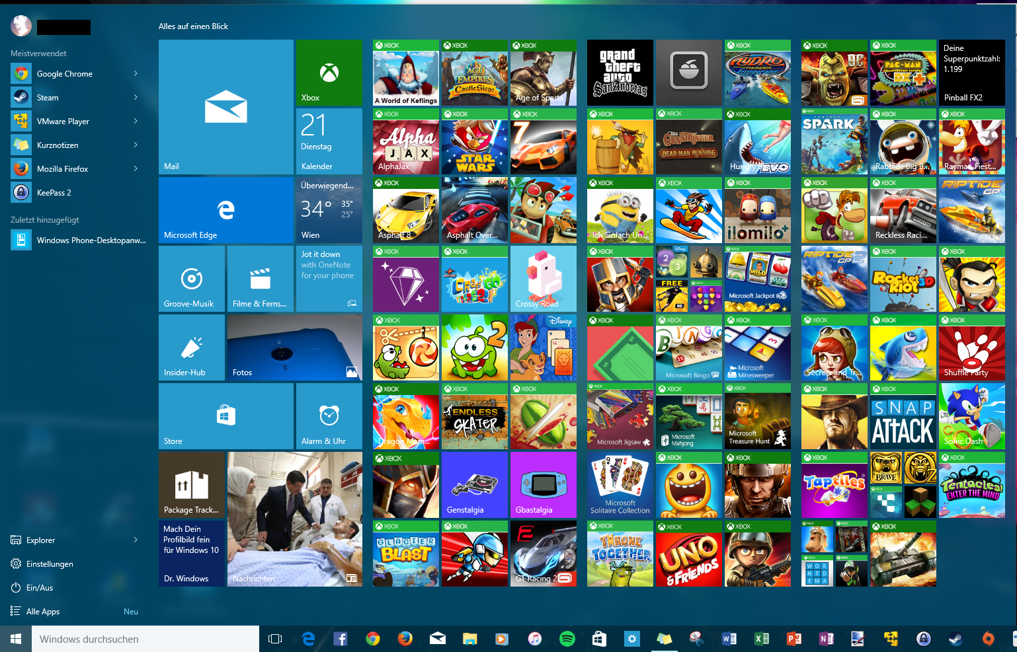
Task: Expand Mozilla Firefox jump list arrow
Action: coord(136,168)
